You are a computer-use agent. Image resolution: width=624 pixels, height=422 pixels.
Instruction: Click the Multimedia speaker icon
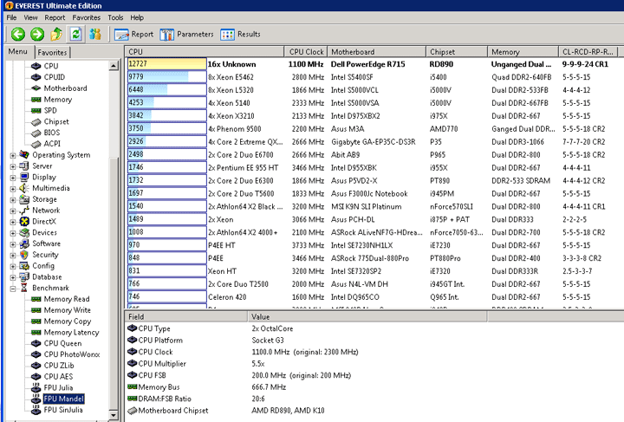[24, 188]
